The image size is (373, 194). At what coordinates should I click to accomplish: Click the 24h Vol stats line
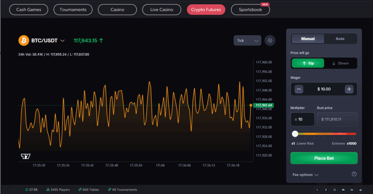(x=54, y=54)
